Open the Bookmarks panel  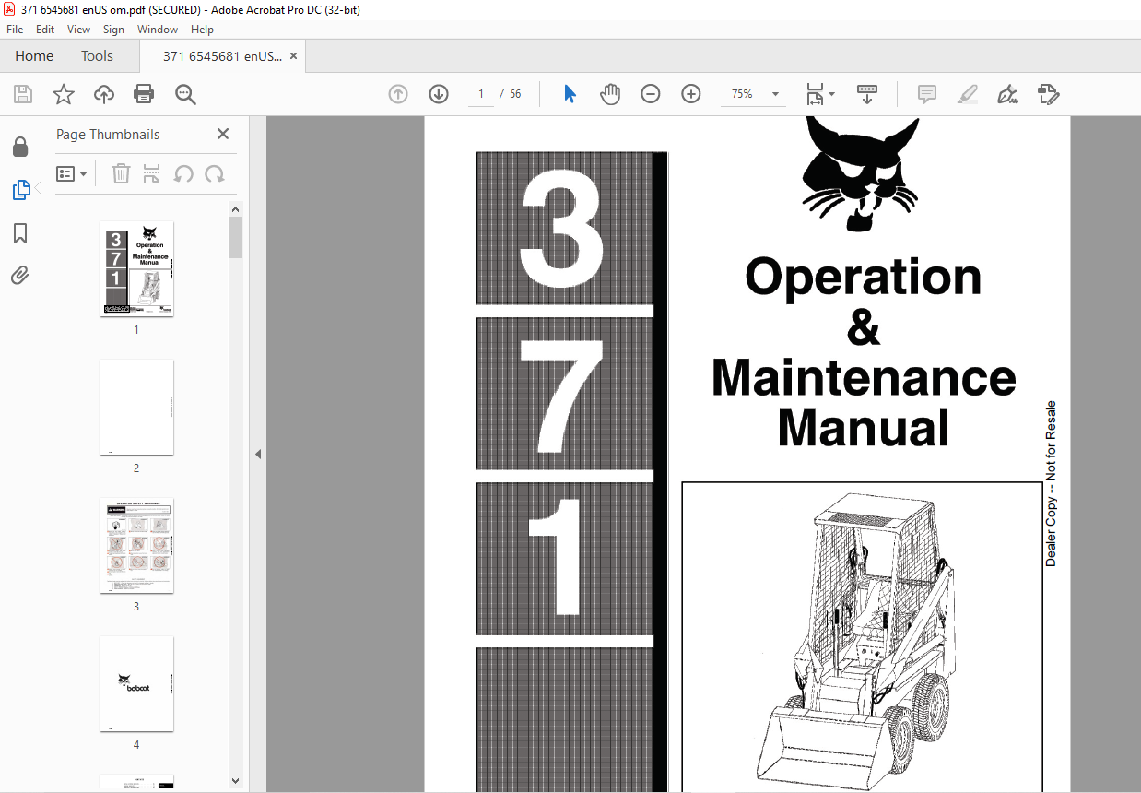point(20,233)
